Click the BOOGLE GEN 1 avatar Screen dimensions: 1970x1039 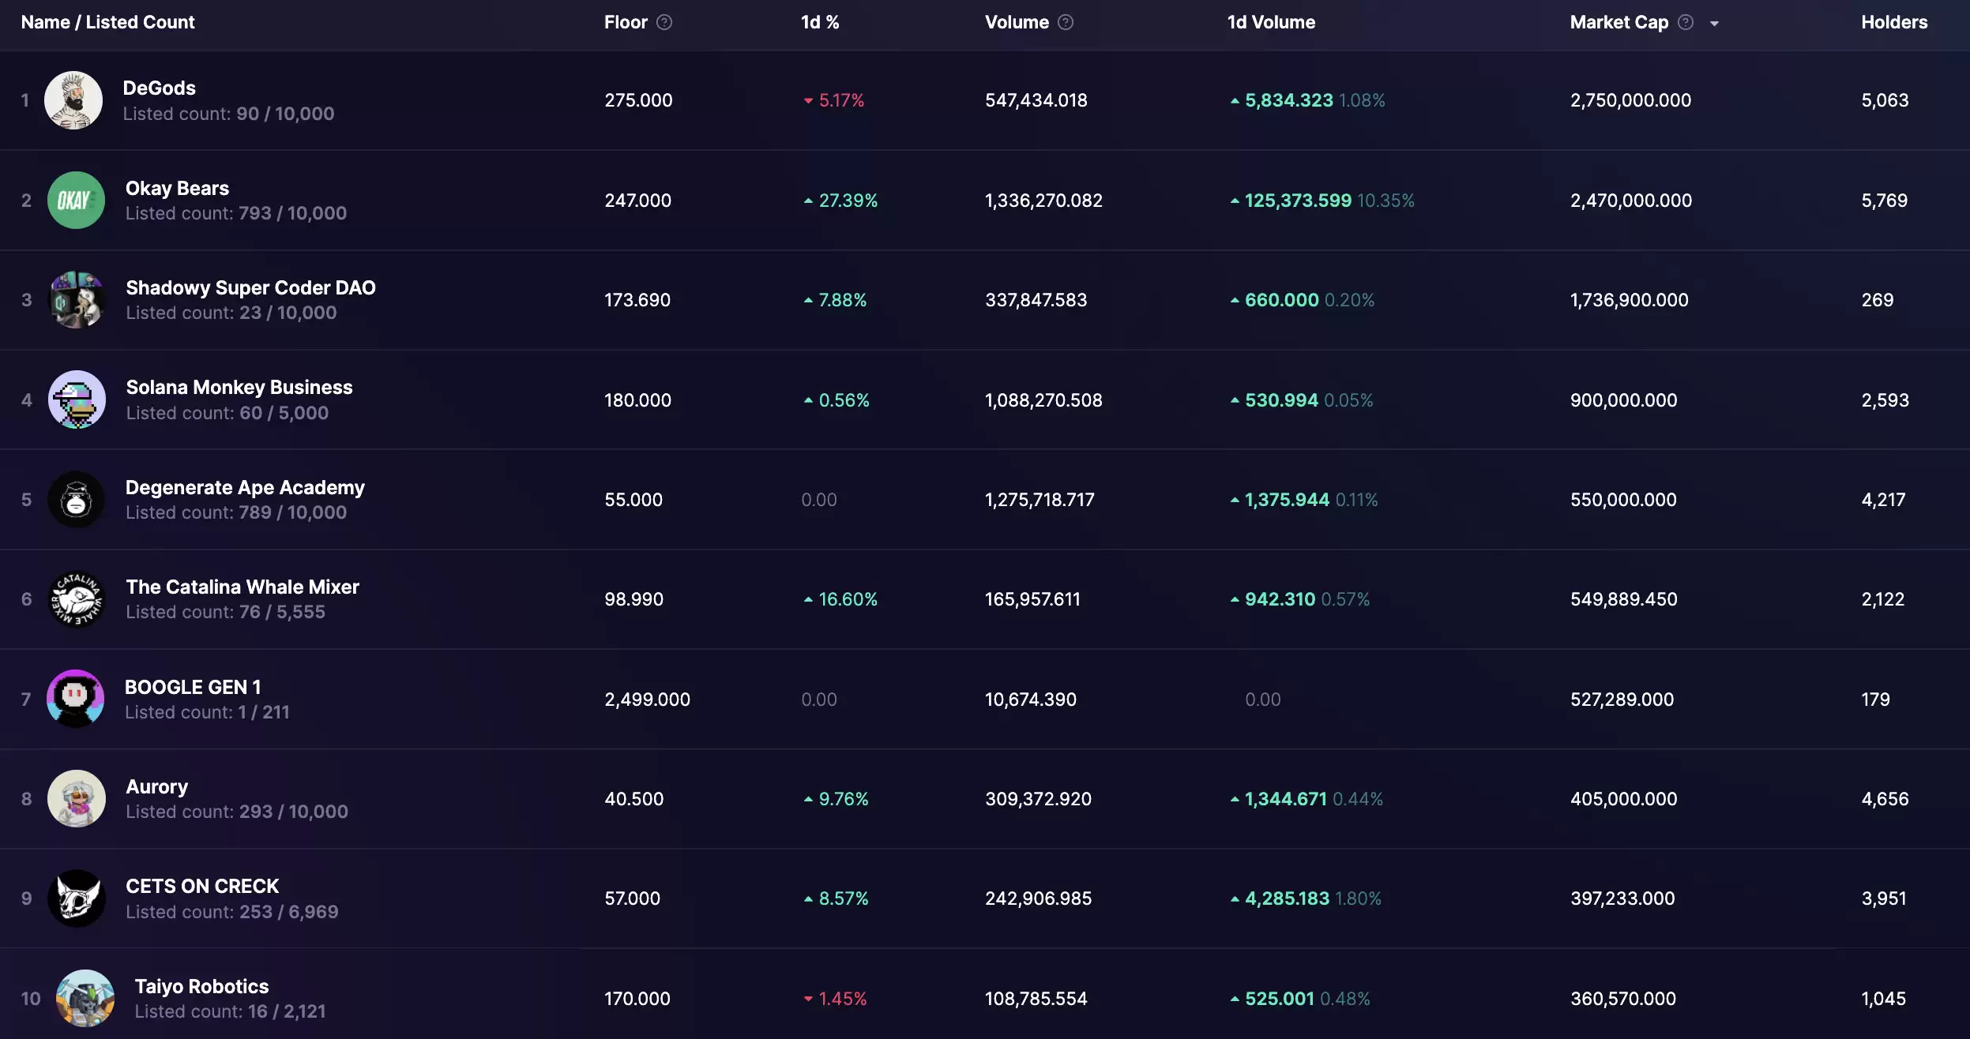pos(76,699)
